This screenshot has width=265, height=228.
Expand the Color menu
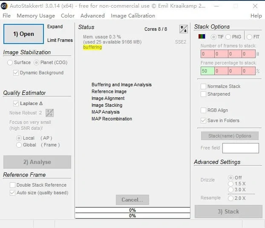click(x=68, y=16)
